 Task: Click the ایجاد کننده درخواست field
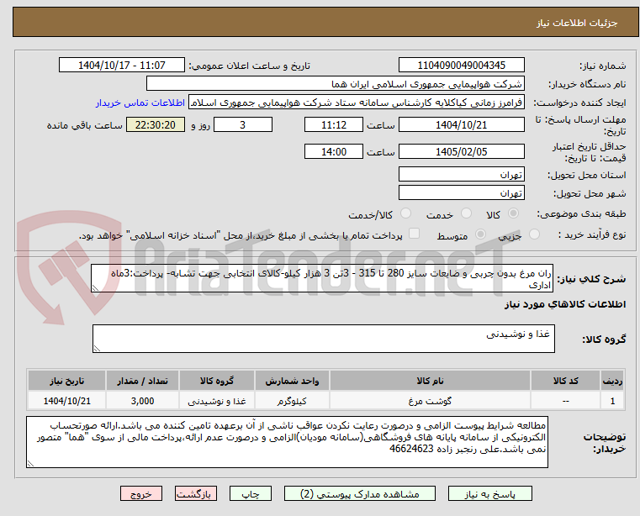(357, 103)
